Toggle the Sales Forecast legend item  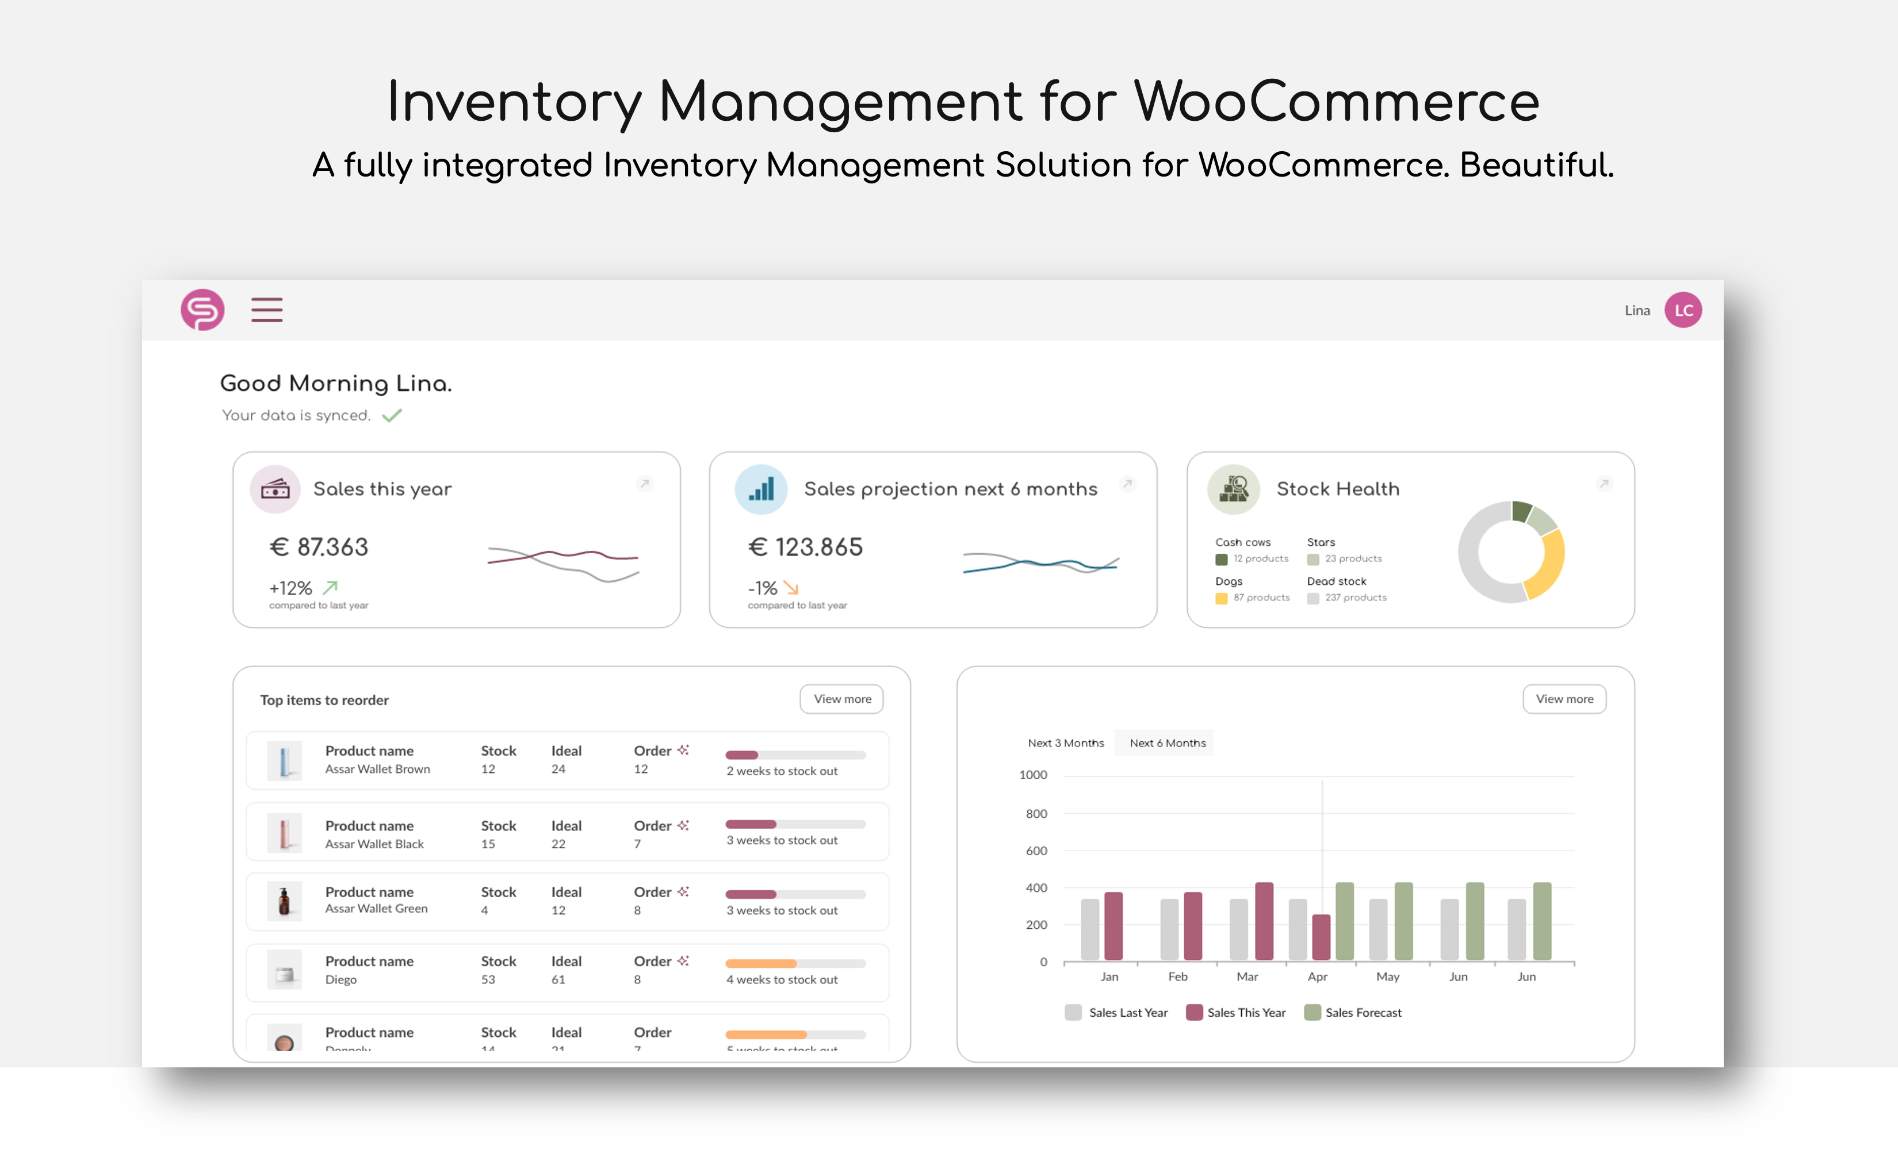1353,1012
